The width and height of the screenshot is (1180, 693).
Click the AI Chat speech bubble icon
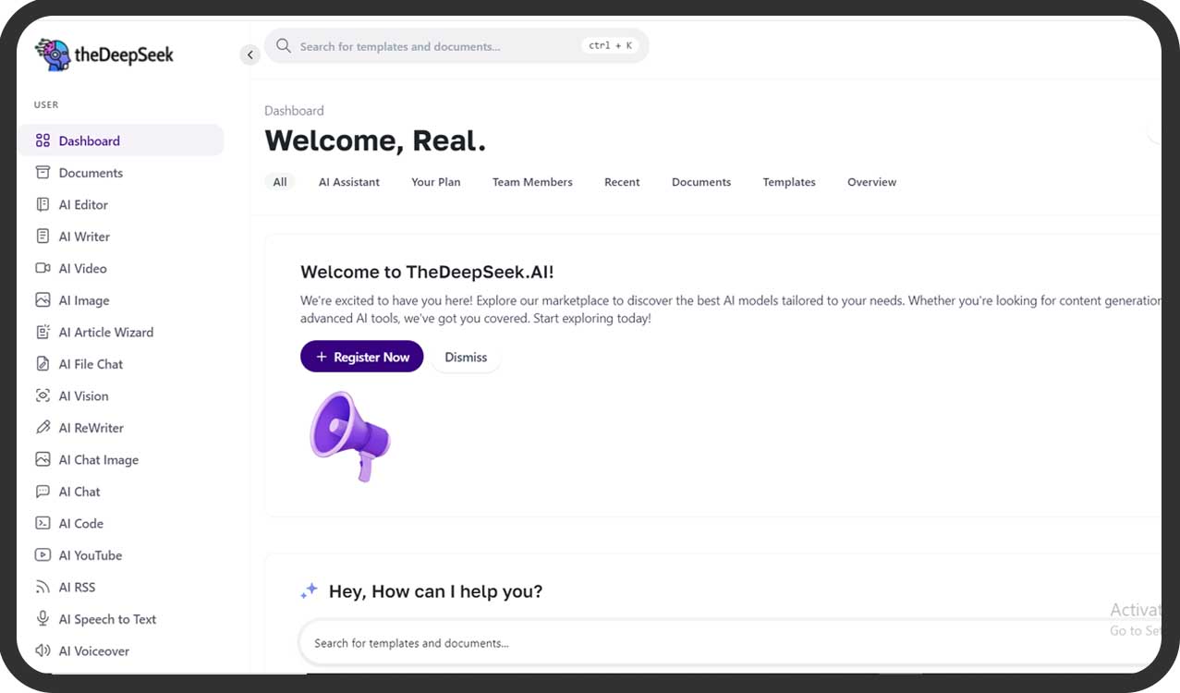tap(43, 492)
